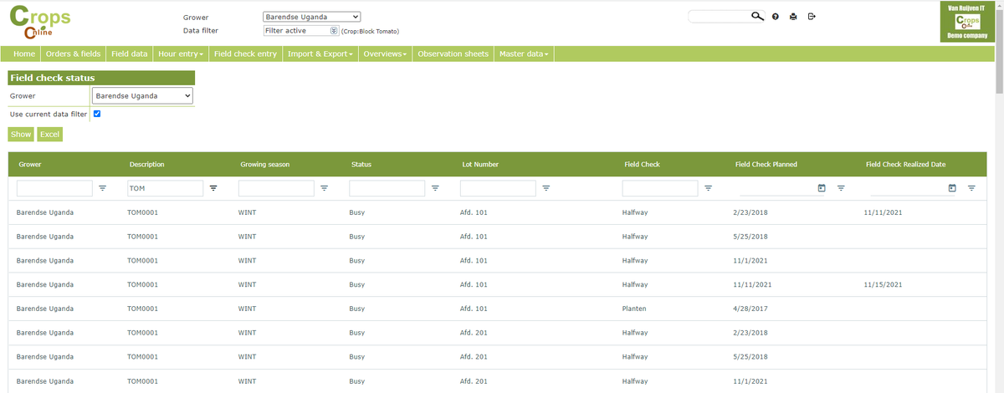1004x393 pixels.
Task: Open Orders & fields menu item
Action: point(74,54)
